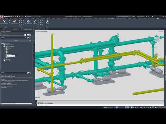The width and height of the screenshot is (166, 124).
Task: Open the workspace selector dropdown in title bar
Action: pyautogui.click(x=33, y=17)
